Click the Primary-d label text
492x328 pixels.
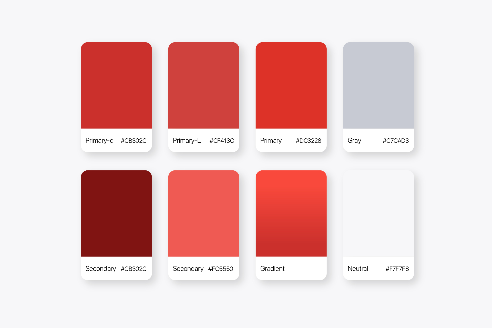point(99,141)
